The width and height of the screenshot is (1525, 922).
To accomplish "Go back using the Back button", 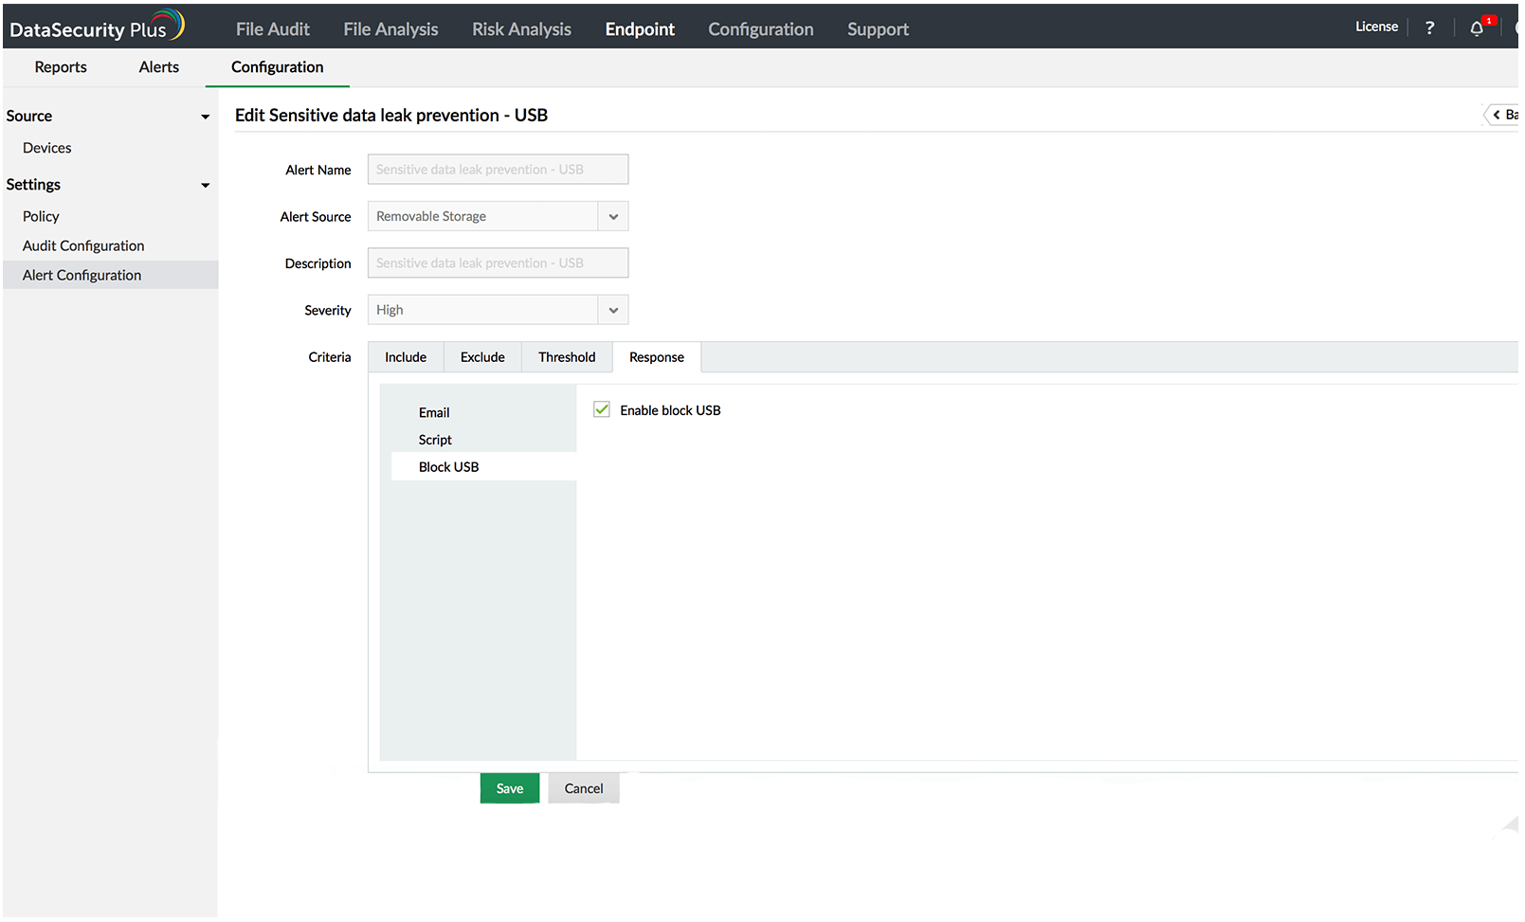I will [x=1503, y=115].
